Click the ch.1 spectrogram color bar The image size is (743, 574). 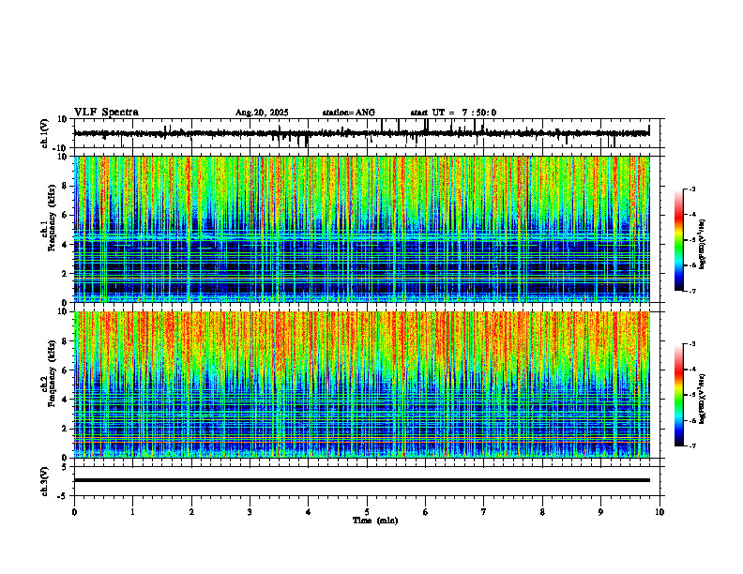click(x=678, y=240)
